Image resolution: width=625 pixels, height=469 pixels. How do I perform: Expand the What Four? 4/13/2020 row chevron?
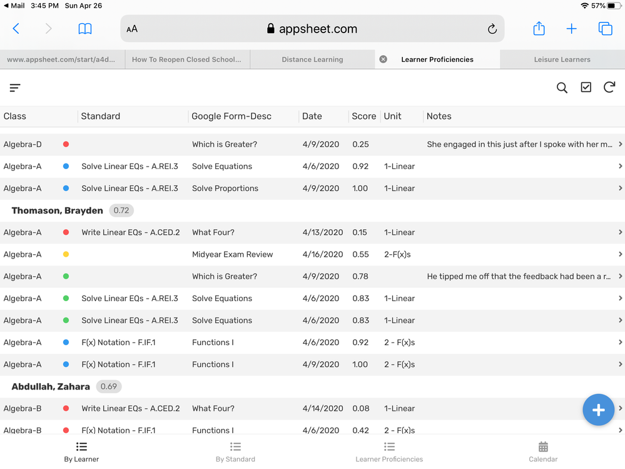(620, 232)
